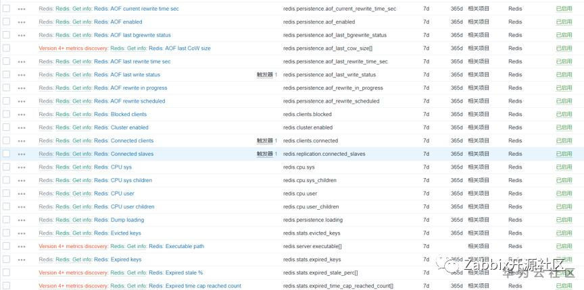Select key text redis.persistence.aof_enabled
The image size is (584, 290).
pyautogui.click(x=319, y=22)
